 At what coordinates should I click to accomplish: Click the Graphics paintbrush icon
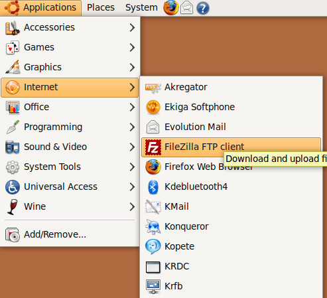(x=13, y=67)
